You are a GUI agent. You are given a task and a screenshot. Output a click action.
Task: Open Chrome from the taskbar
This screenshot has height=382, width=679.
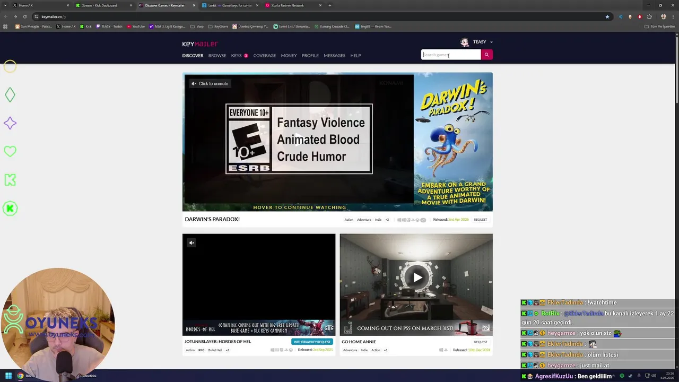coord(20,376)
